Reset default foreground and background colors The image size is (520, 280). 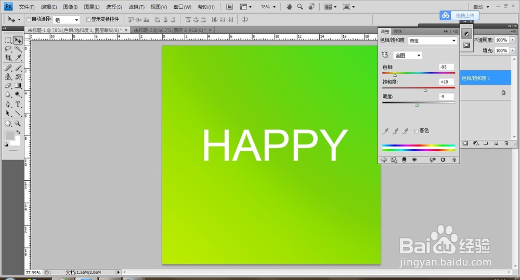[x=6, y=145]
